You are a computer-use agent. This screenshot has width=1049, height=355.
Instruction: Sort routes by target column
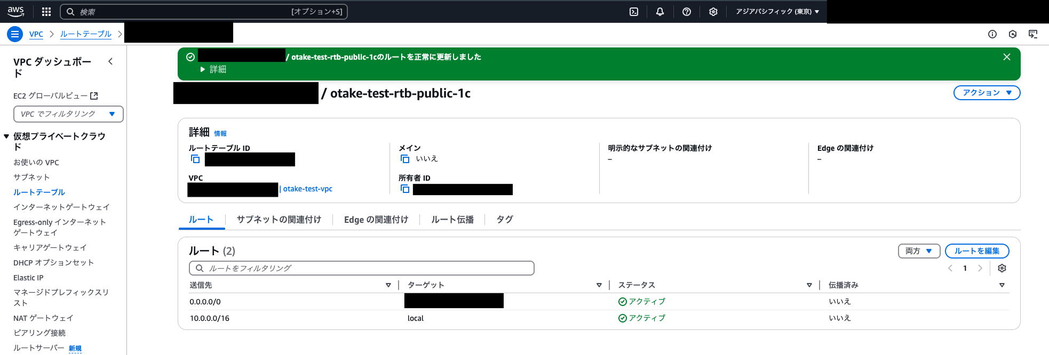point(599,285)
